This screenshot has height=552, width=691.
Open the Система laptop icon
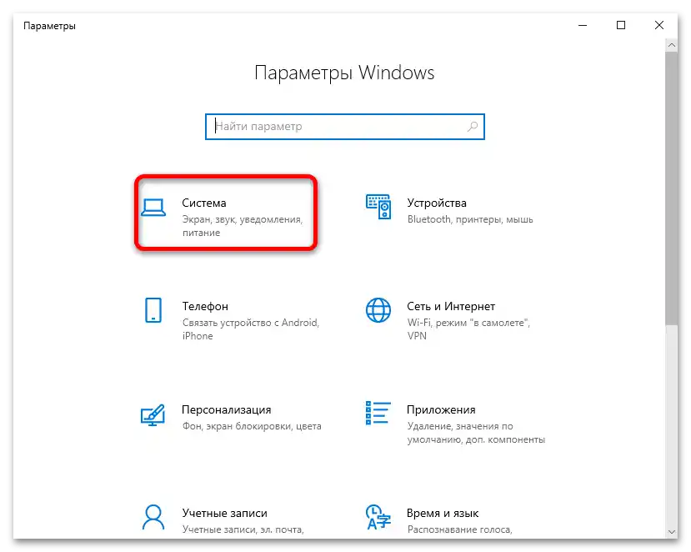click(x=153, y=208)
